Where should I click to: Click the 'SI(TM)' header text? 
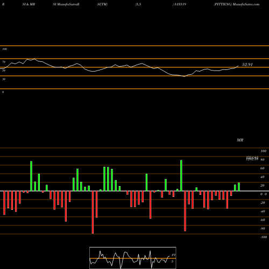102,4
